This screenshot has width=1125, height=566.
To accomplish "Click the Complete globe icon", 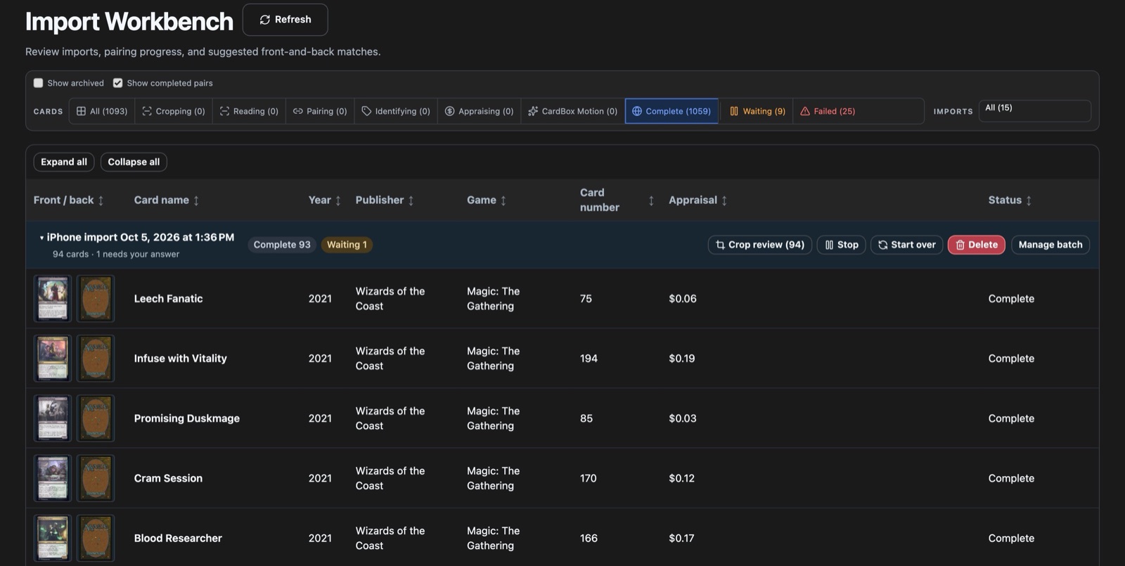I will coord(637,111).
